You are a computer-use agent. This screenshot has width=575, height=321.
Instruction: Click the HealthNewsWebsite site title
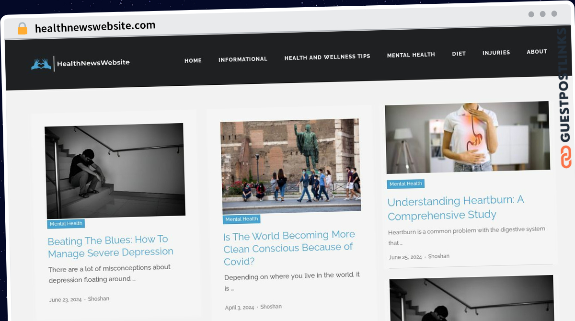click(x=93, y=62)
